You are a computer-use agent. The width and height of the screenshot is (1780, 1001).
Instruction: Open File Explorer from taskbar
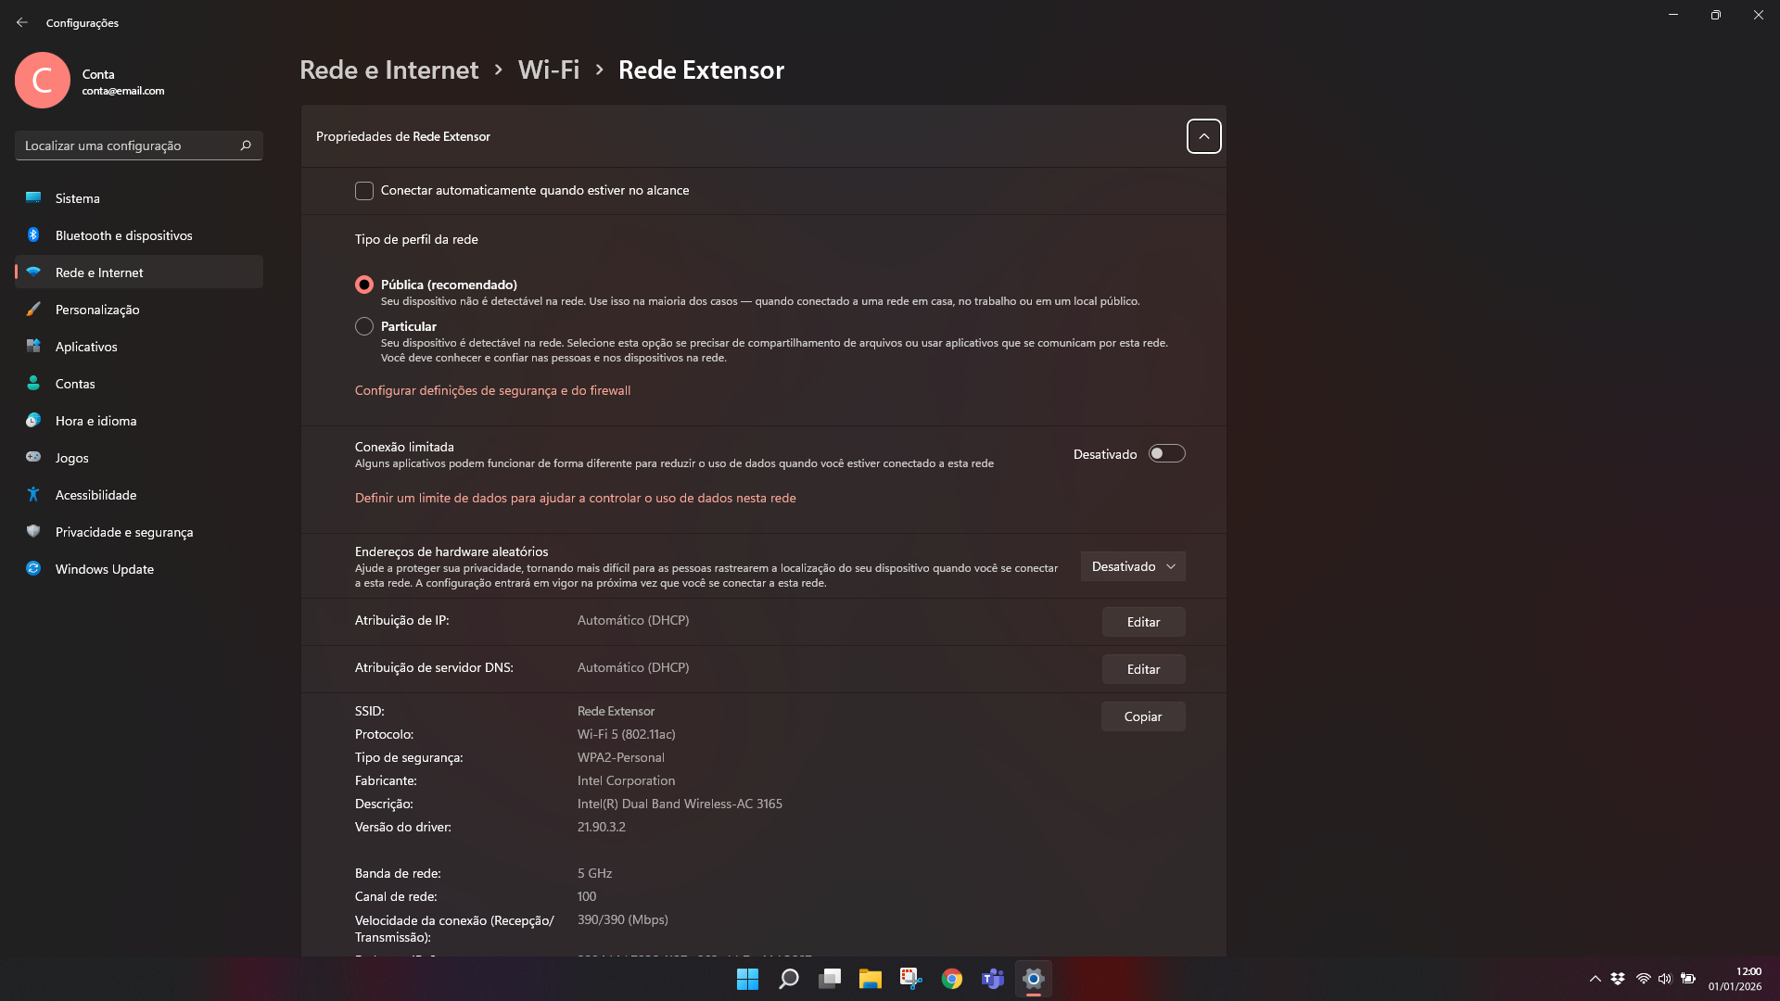pos(870,979)
